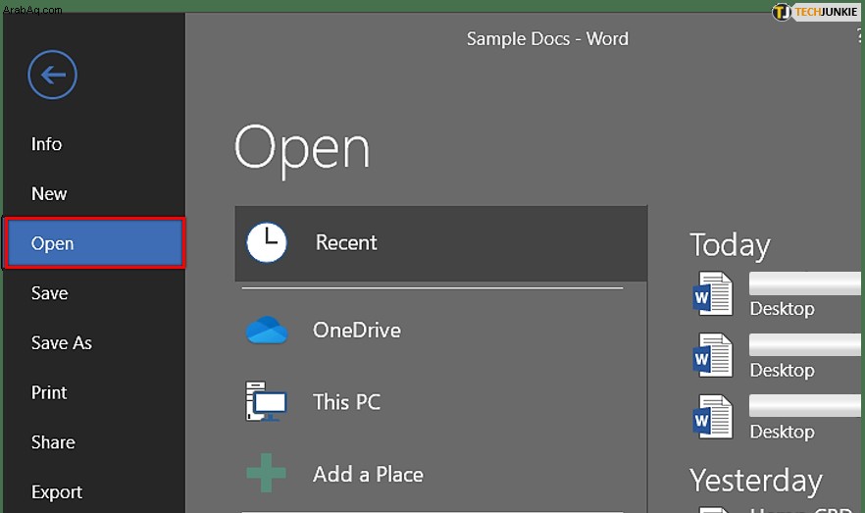
Task: Click the Yesterday group heading
Action: [x=756, y=481]
